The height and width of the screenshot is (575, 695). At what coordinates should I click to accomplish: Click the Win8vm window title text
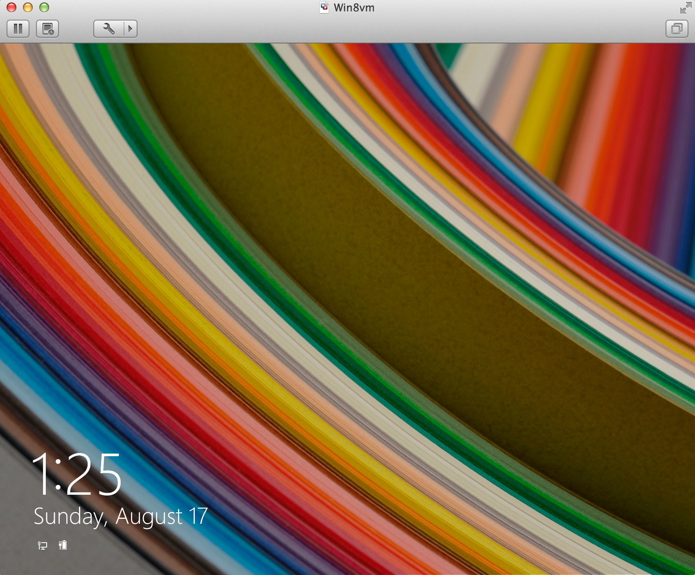[354, 8]
